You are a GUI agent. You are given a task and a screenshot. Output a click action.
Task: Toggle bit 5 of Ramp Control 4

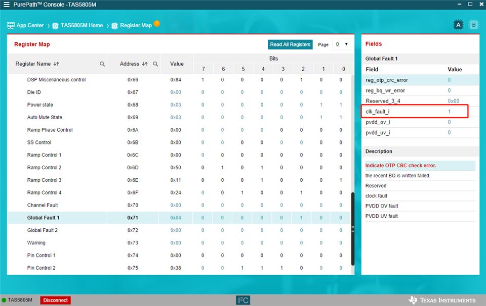[242, 192]
